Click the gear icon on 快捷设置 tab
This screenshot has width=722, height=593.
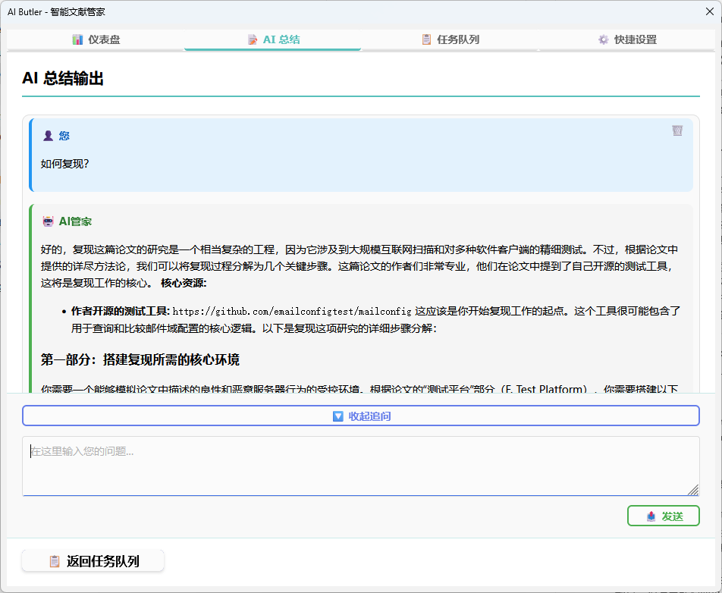[601, 38]
